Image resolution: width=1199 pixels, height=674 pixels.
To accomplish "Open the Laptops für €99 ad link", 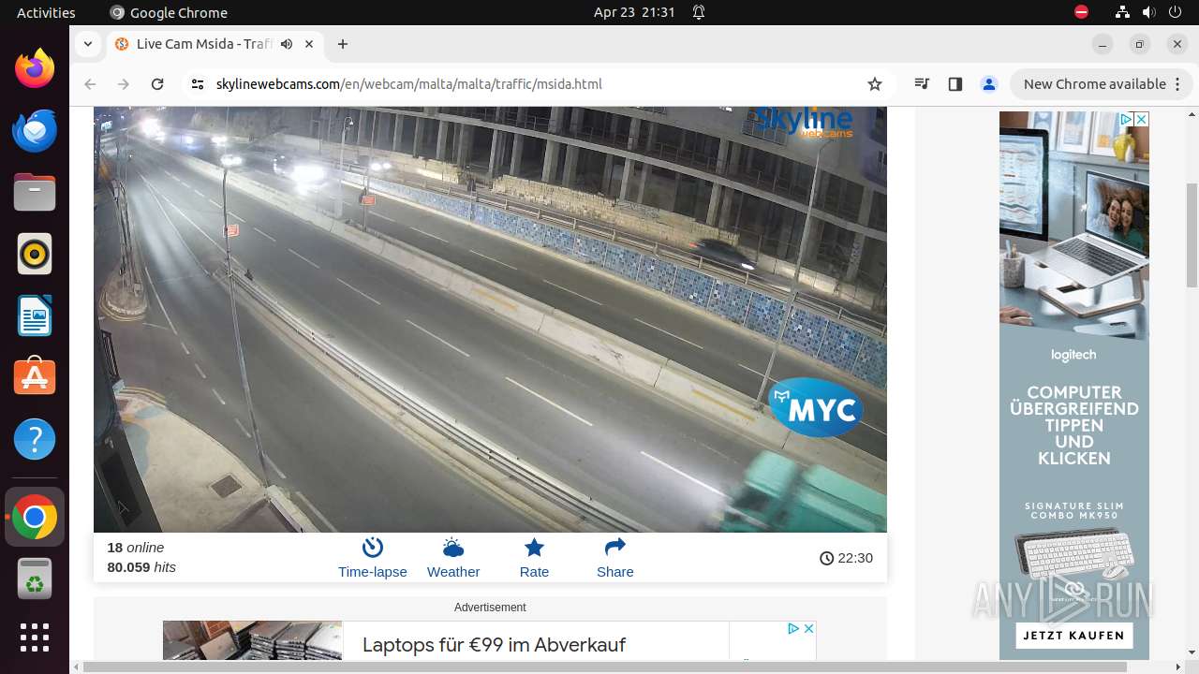I will 494,645.
